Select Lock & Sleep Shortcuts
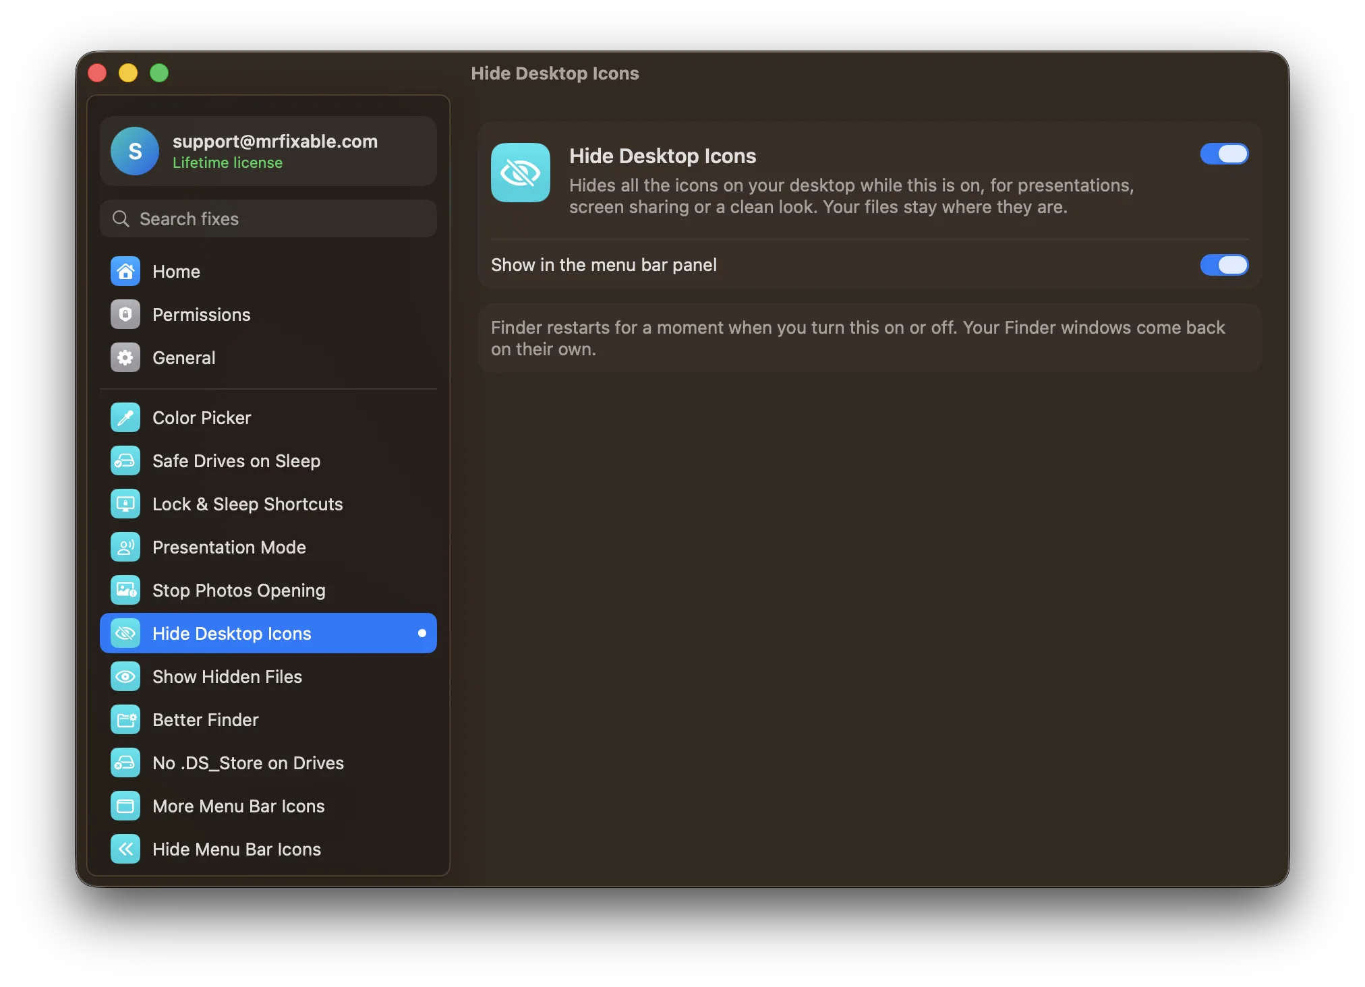This screenshot has width=1365, height=987. pyautogui.click(x=268, y=504)
